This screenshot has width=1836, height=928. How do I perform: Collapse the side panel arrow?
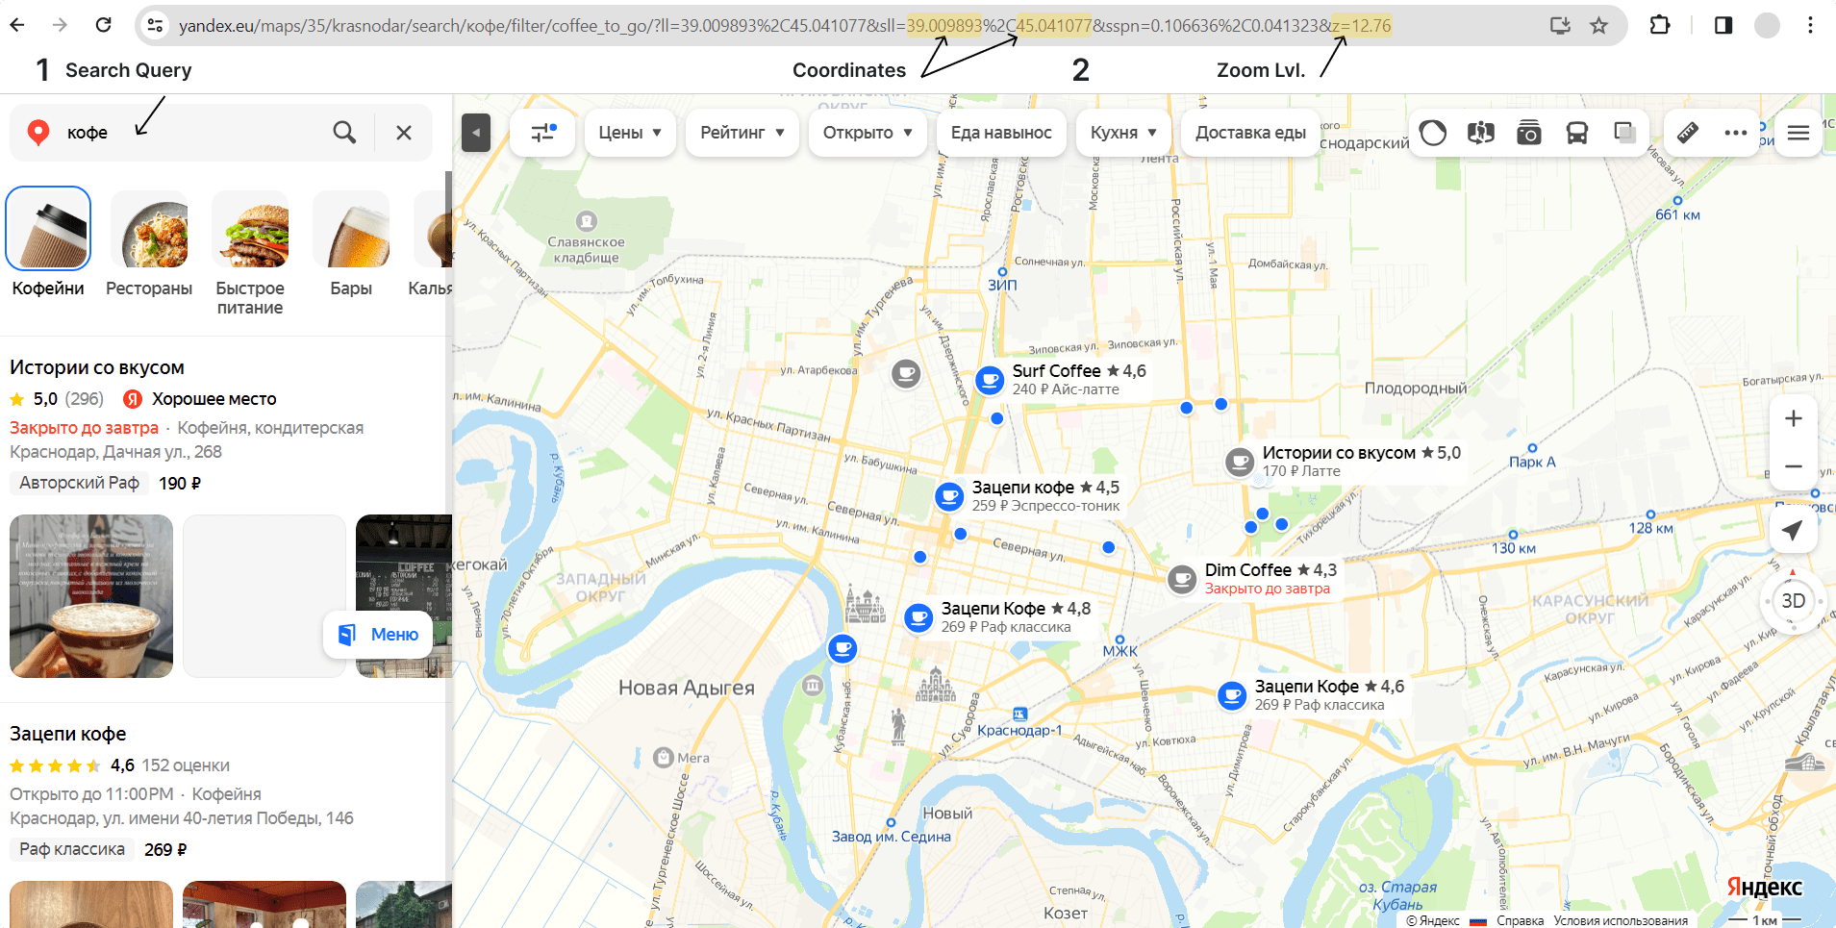(x=476, y=133)
